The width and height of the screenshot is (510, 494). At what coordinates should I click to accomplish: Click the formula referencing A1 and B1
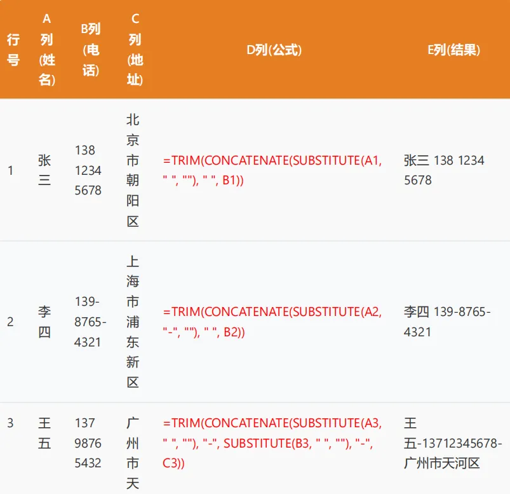pyautogui.click(x=272, y=170)
